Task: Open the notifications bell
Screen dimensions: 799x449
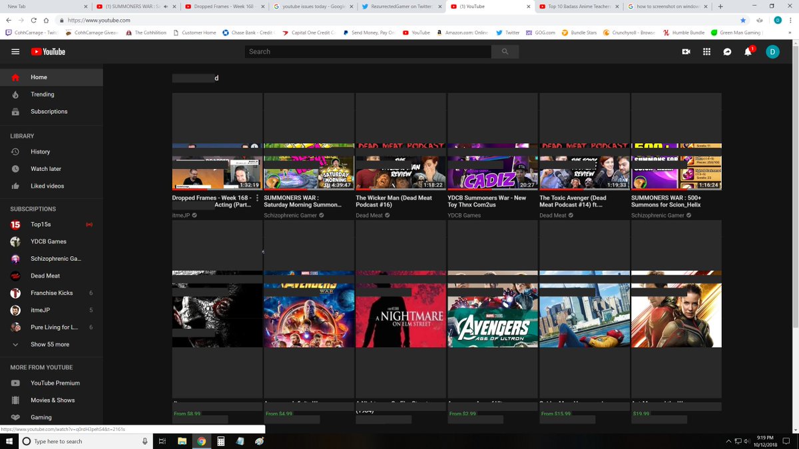Action: coord(748,51)
